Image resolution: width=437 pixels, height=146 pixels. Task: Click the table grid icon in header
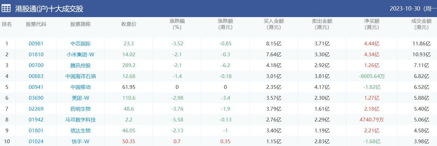click(x=6, y=8)
